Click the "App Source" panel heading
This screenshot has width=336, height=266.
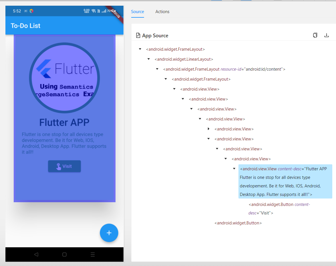155,36
